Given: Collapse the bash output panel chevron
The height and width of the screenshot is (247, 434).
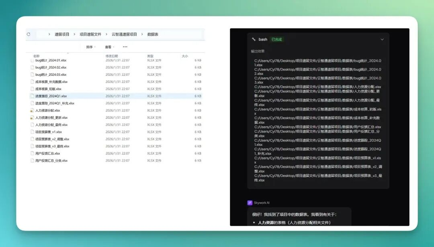Looking at the screenshot, I should [x=382, y=39].
